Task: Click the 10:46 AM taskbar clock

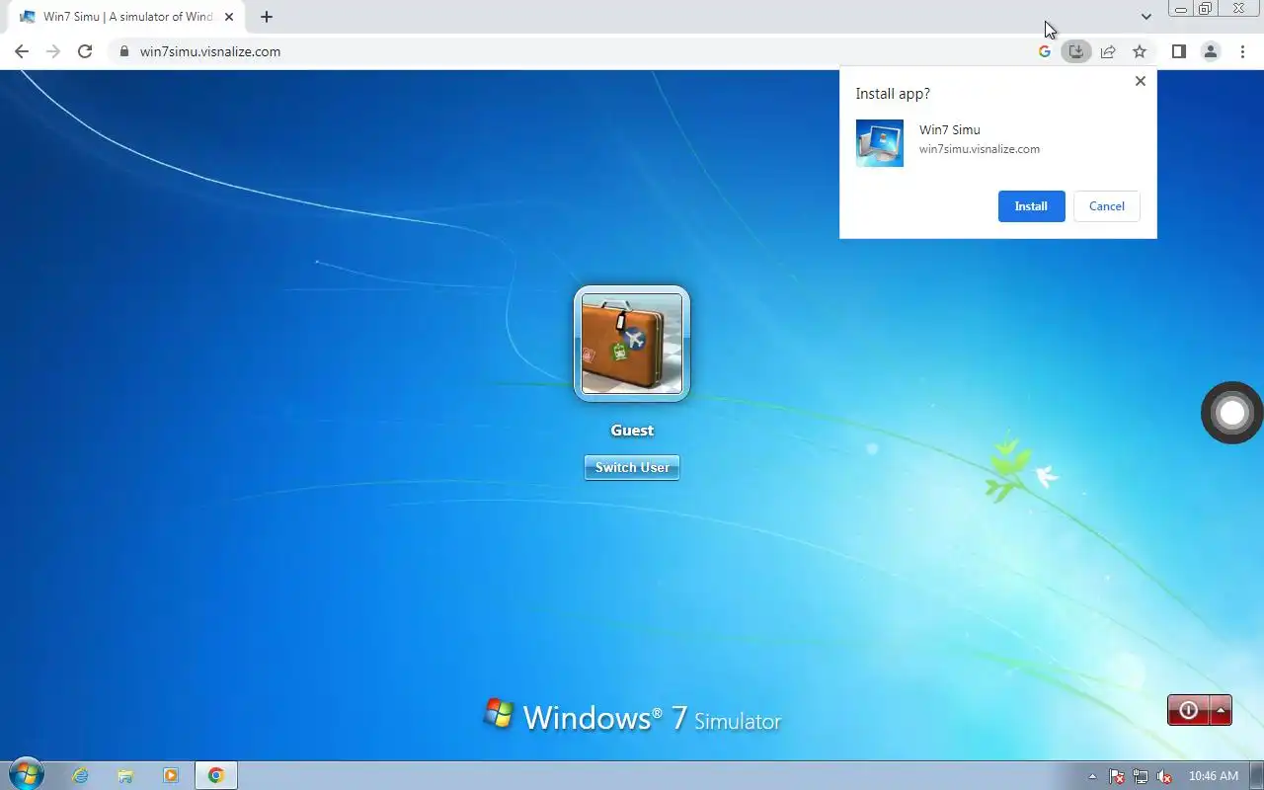Action: coord(1214,776)
